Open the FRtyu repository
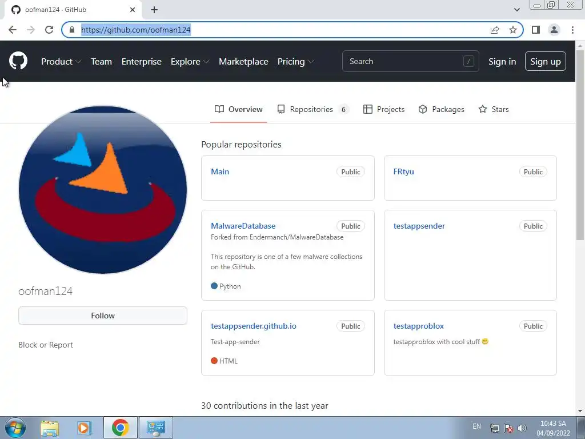Screen dimensions: 585x439 coord(403,171)
